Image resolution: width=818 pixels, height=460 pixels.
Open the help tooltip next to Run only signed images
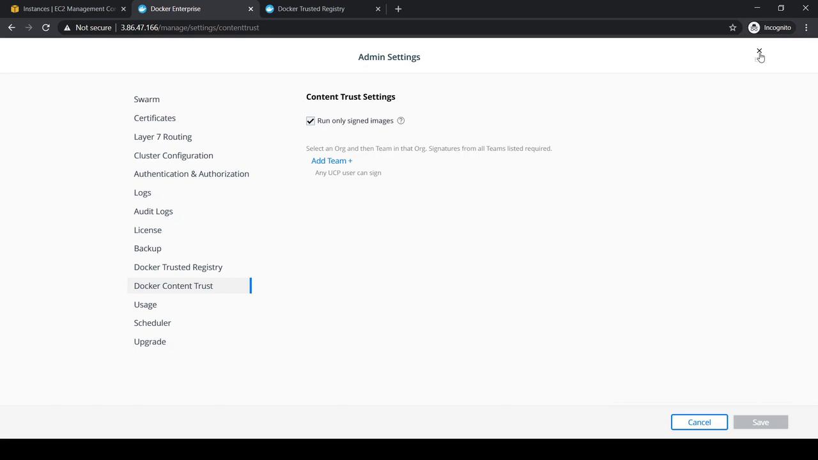coord(401,121)
